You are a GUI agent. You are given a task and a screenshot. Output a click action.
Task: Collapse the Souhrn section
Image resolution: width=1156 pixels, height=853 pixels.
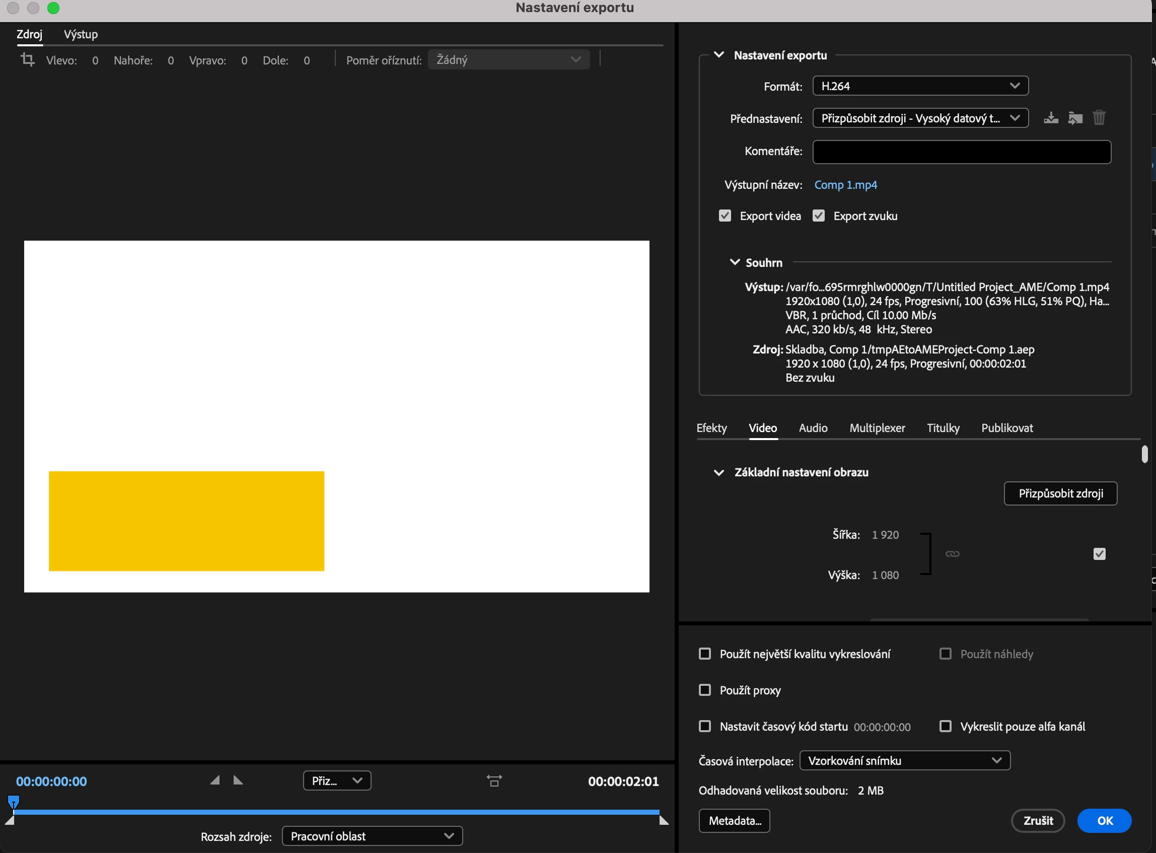[x=734, y=262]
